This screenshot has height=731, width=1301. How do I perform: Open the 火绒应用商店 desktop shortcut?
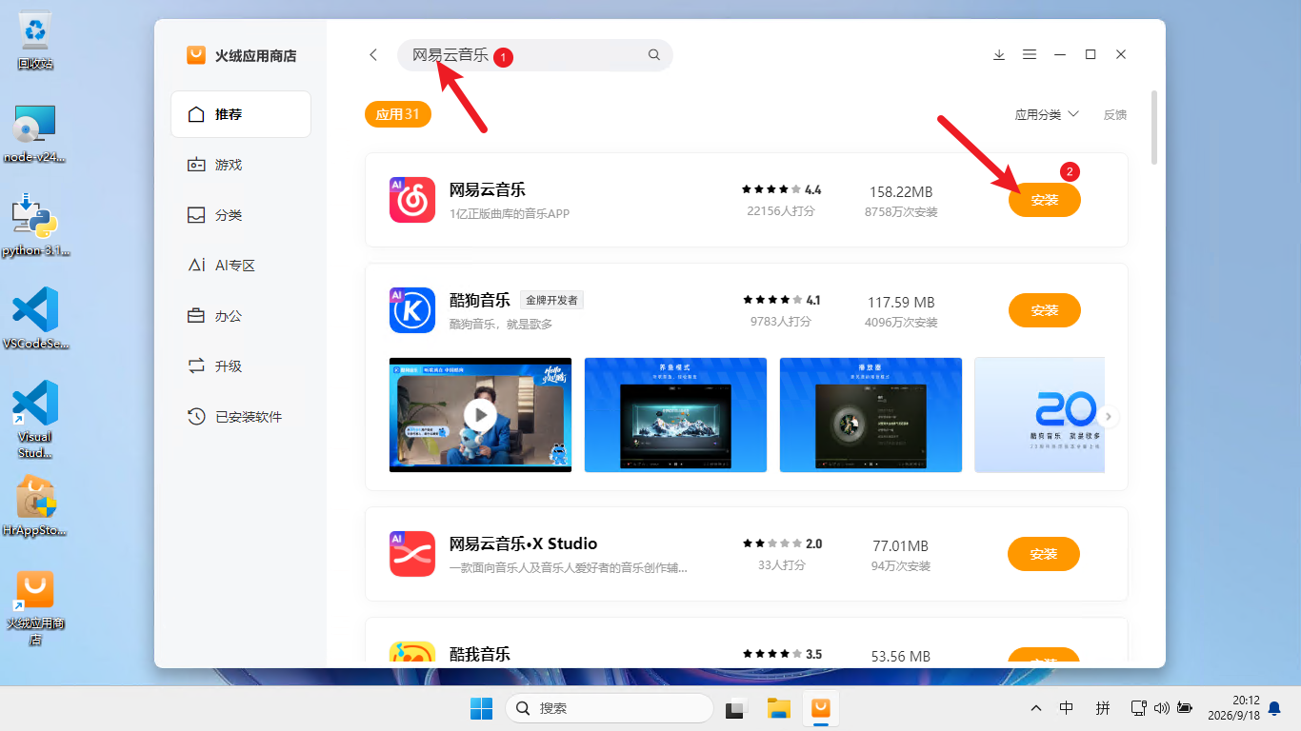coord(35,608)
